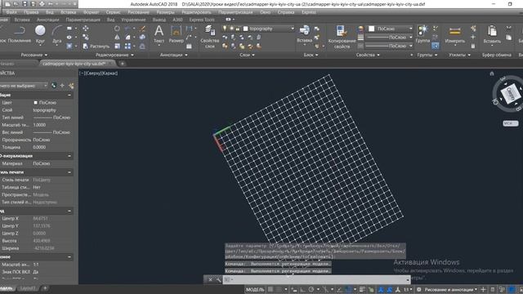Click the Plot icon in quick access toolbar
Image resolution: width=523 pixels, height=294 pixels.
[42, 4]
